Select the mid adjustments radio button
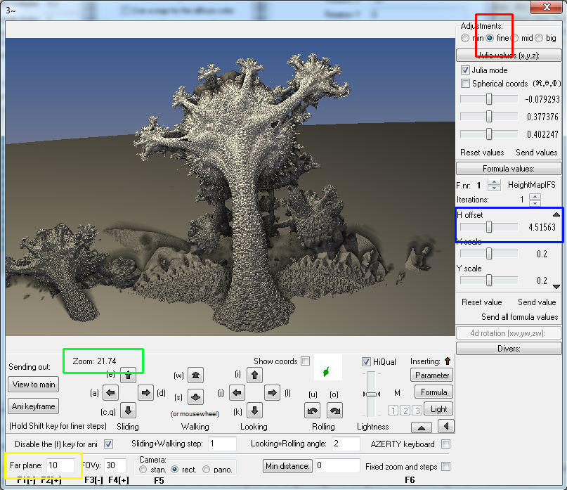The width and height of the screenshot is (567, 490). tap(514, 38)
